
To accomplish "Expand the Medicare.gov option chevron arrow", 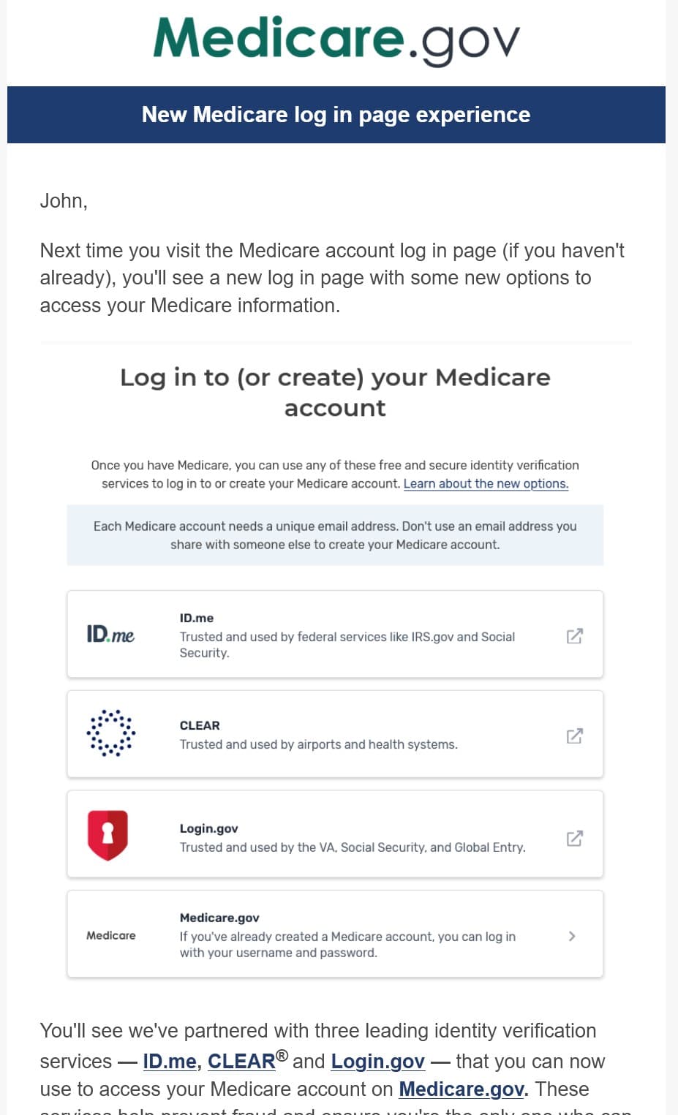I will [572, 936].
